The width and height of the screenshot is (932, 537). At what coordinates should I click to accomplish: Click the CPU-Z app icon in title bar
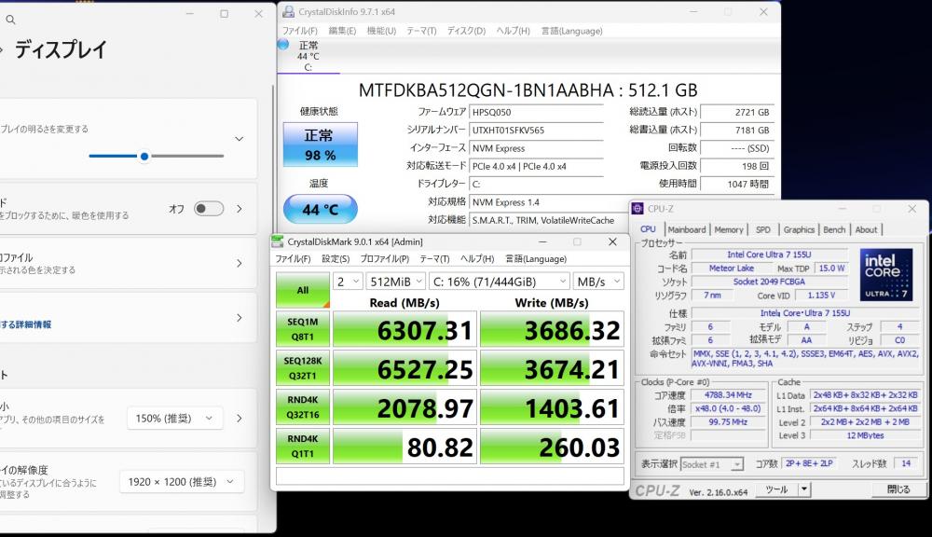tap(637, 209)
